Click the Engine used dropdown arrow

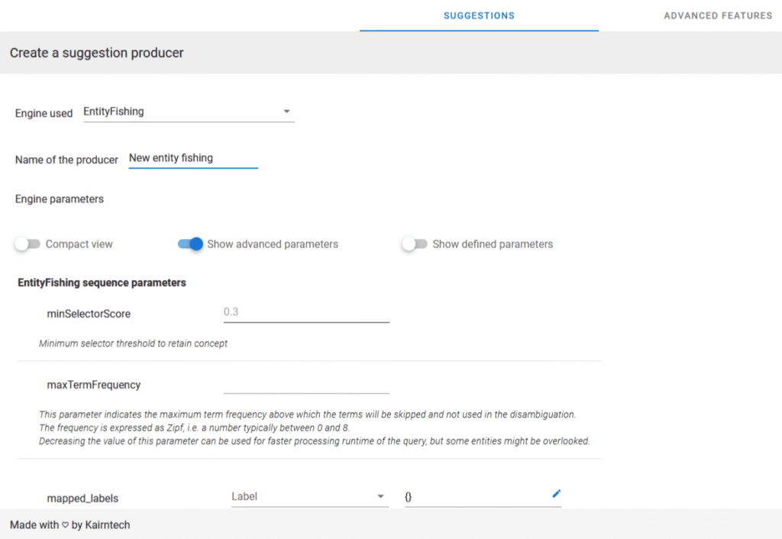point(286,111)
